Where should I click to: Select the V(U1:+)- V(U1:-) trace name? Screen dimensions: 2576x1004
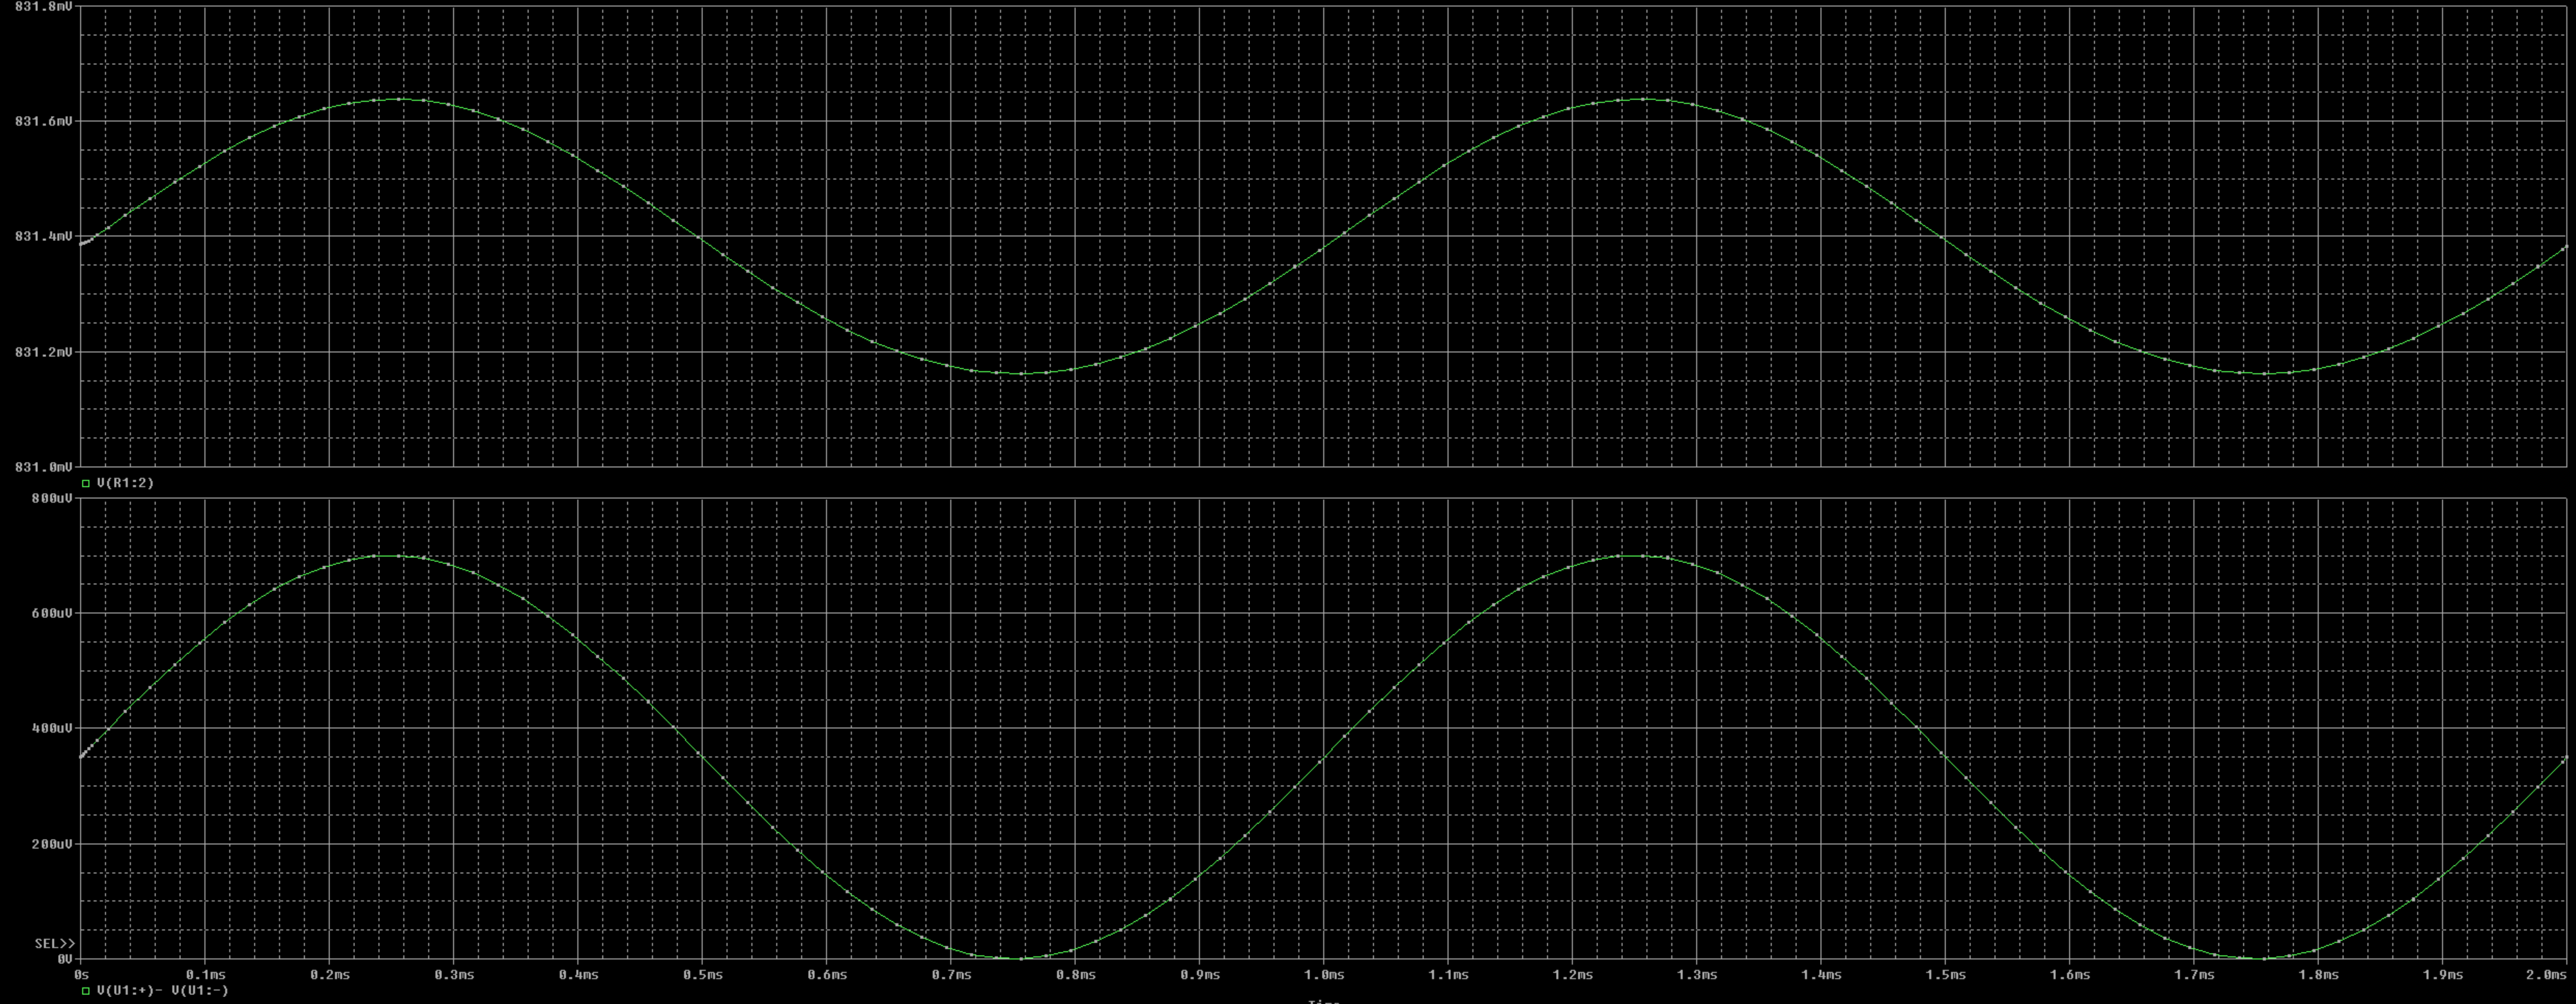click(162, 991)
